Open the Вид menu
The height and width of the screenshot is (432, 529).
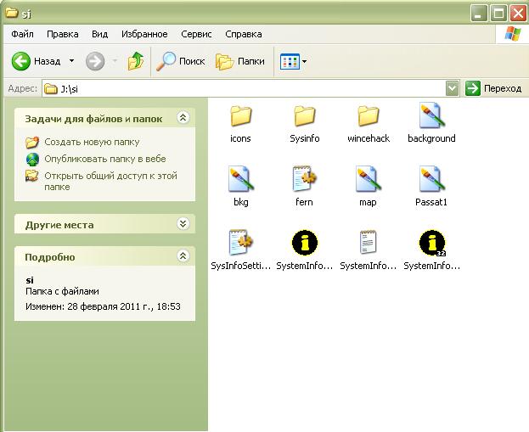pos(100,34)
